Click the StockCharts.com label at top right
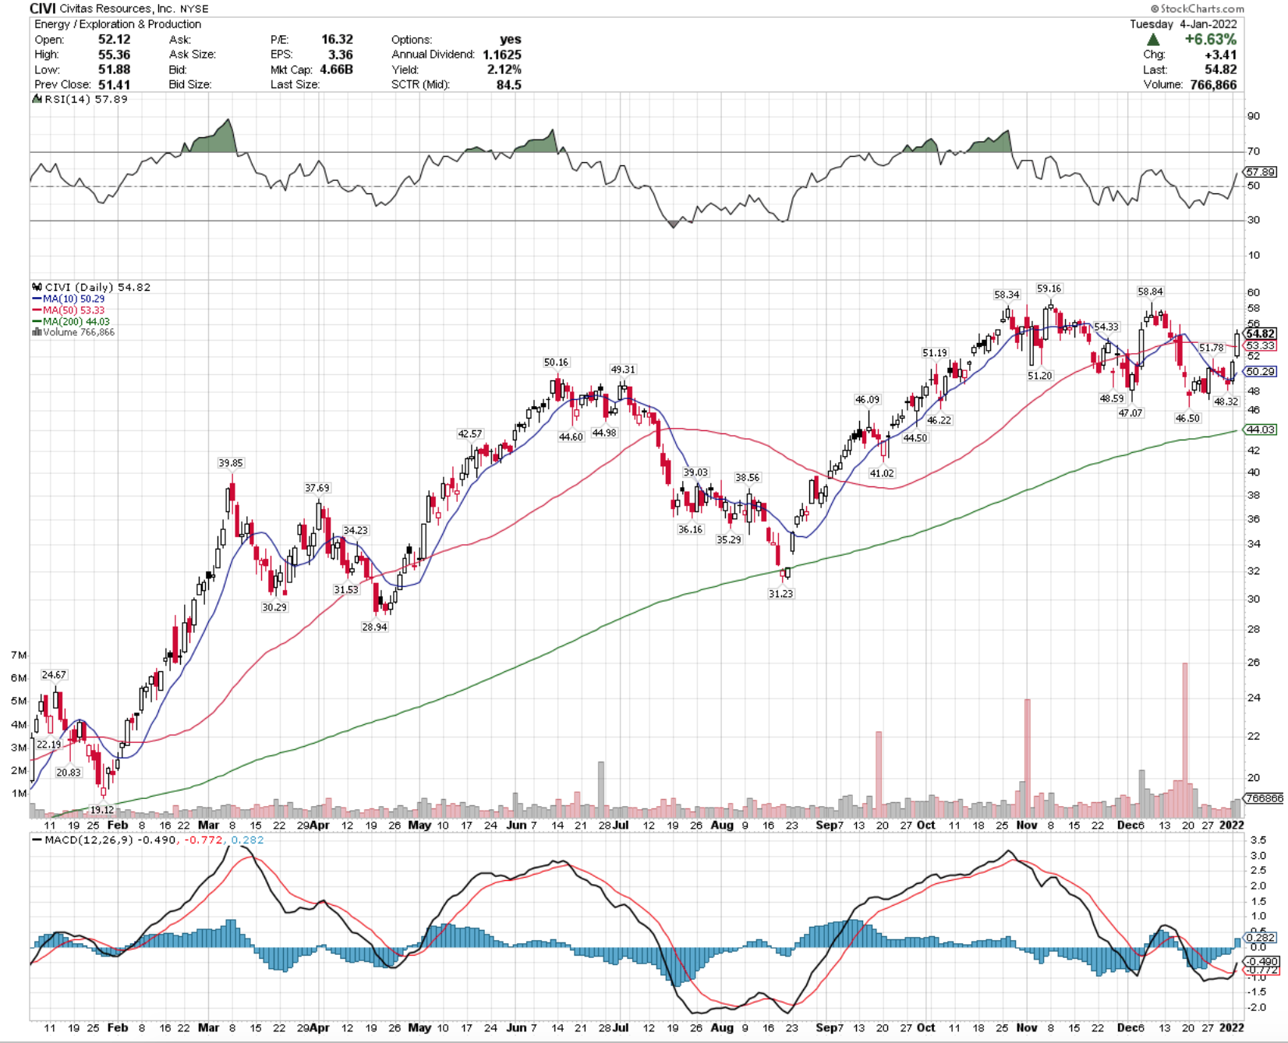The height and width of the screenshot is (1043, 1288). tap(1198, 9)
